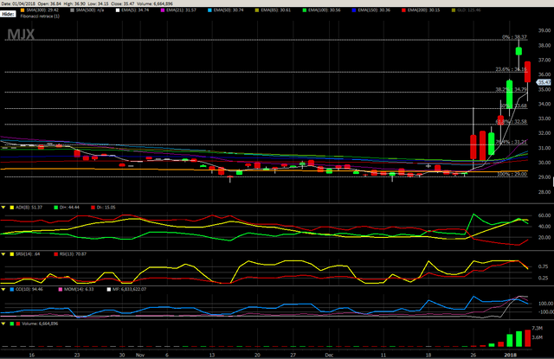The width and height of the screenshot is (554, 359).
Task: Click the Nov label on the time axis
Action: [x=140, y=356]
